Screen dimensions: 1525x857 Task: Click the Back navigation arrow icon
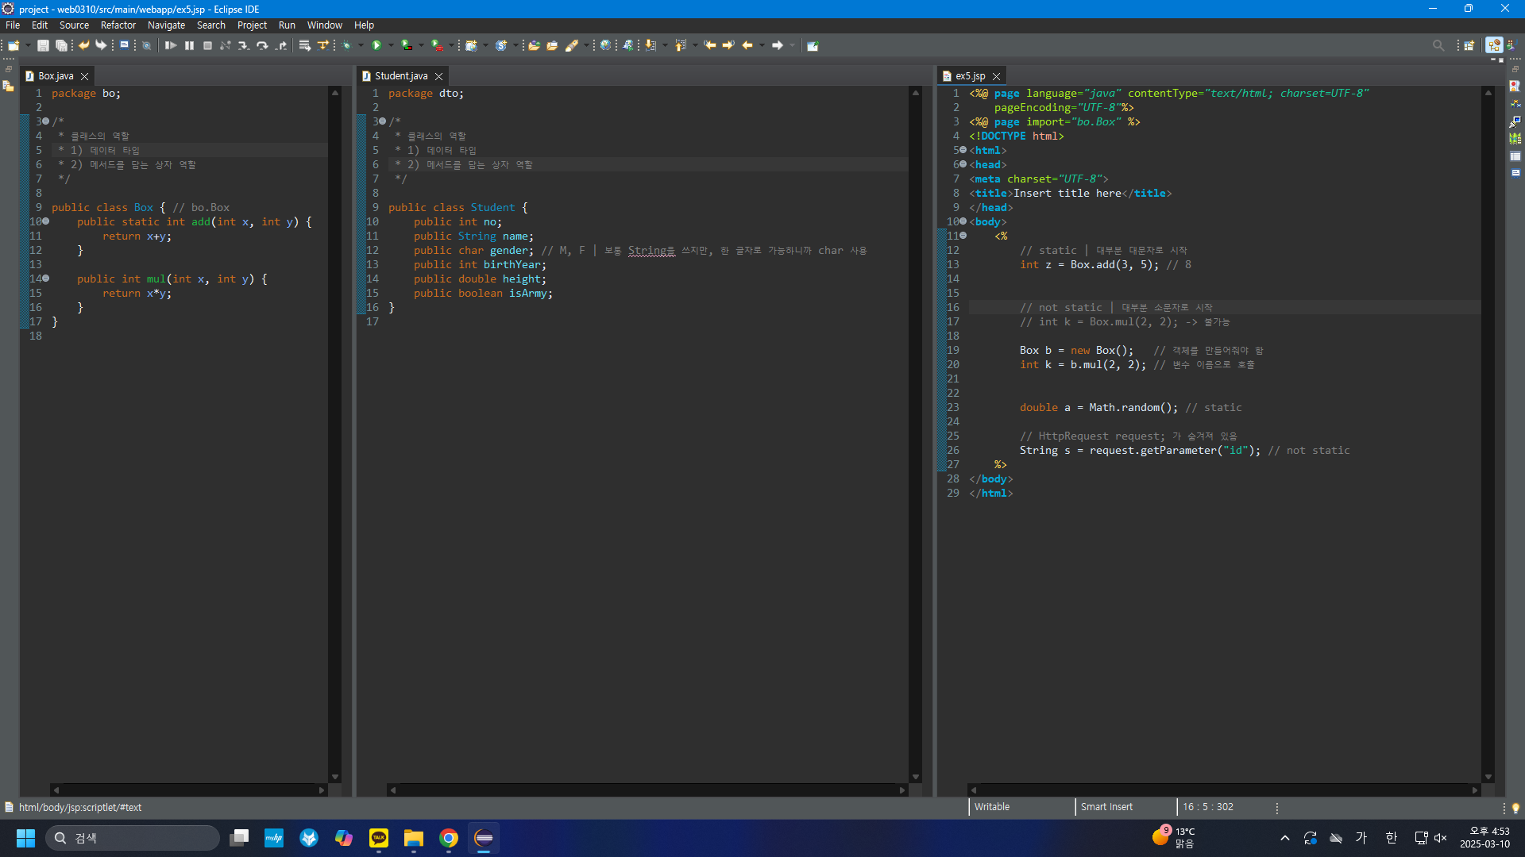[747, 46]
